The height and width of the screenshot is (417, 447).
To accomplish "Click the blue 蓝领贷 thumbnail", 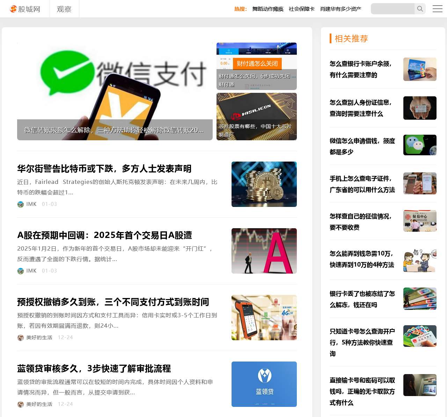I will point(264,384).
